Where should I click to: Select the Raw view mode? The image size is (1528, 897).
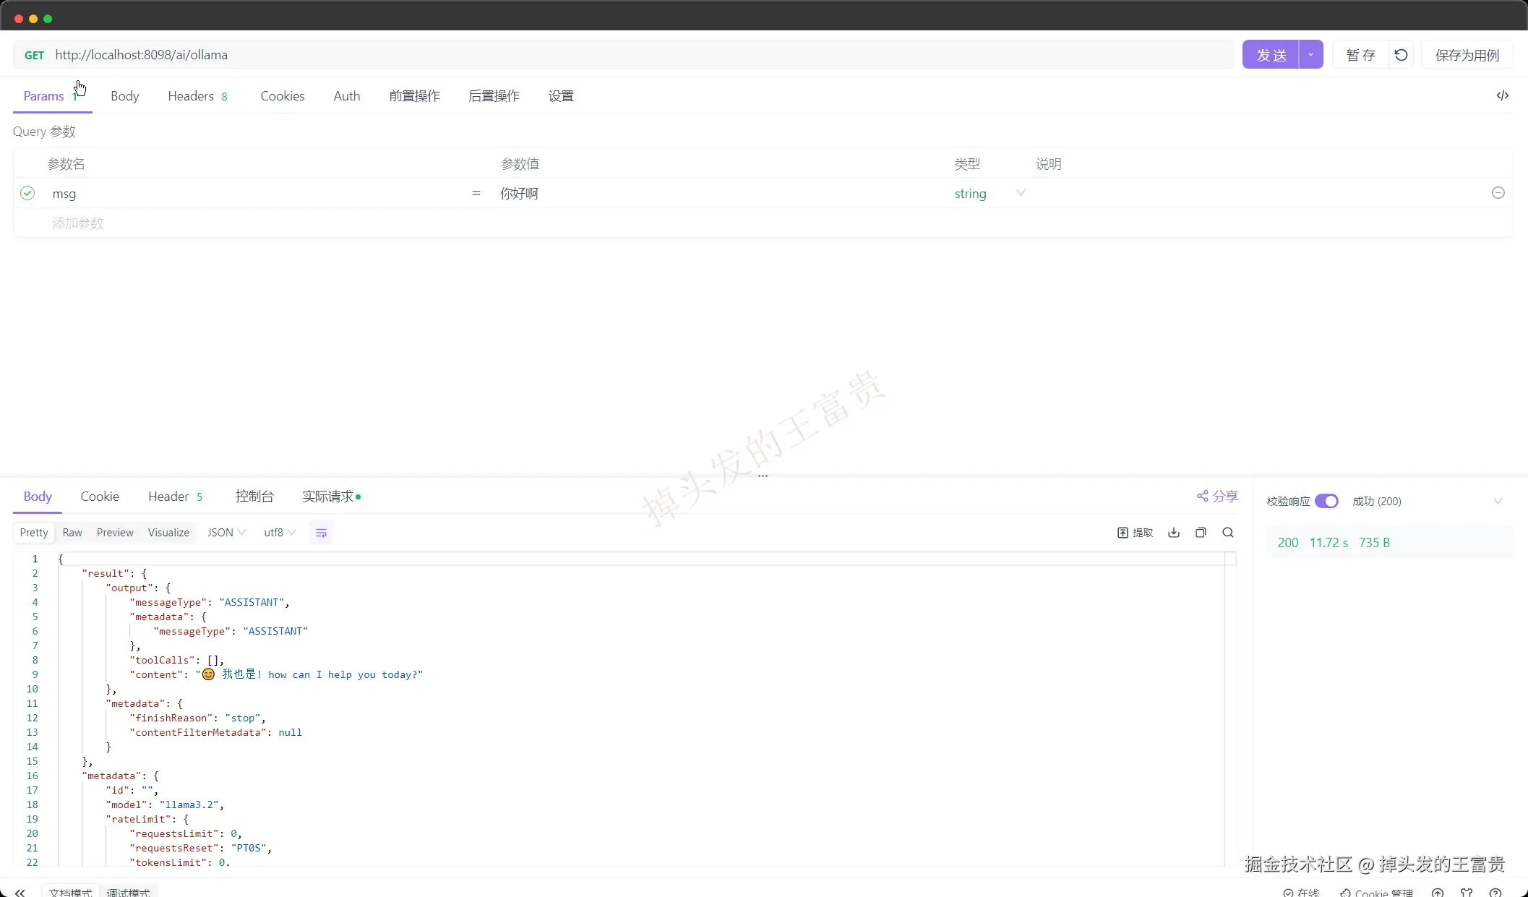tap(72, 533)
